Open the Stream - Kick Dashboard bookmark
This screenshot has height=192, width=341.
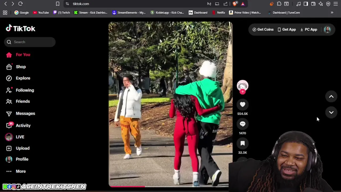91,13
